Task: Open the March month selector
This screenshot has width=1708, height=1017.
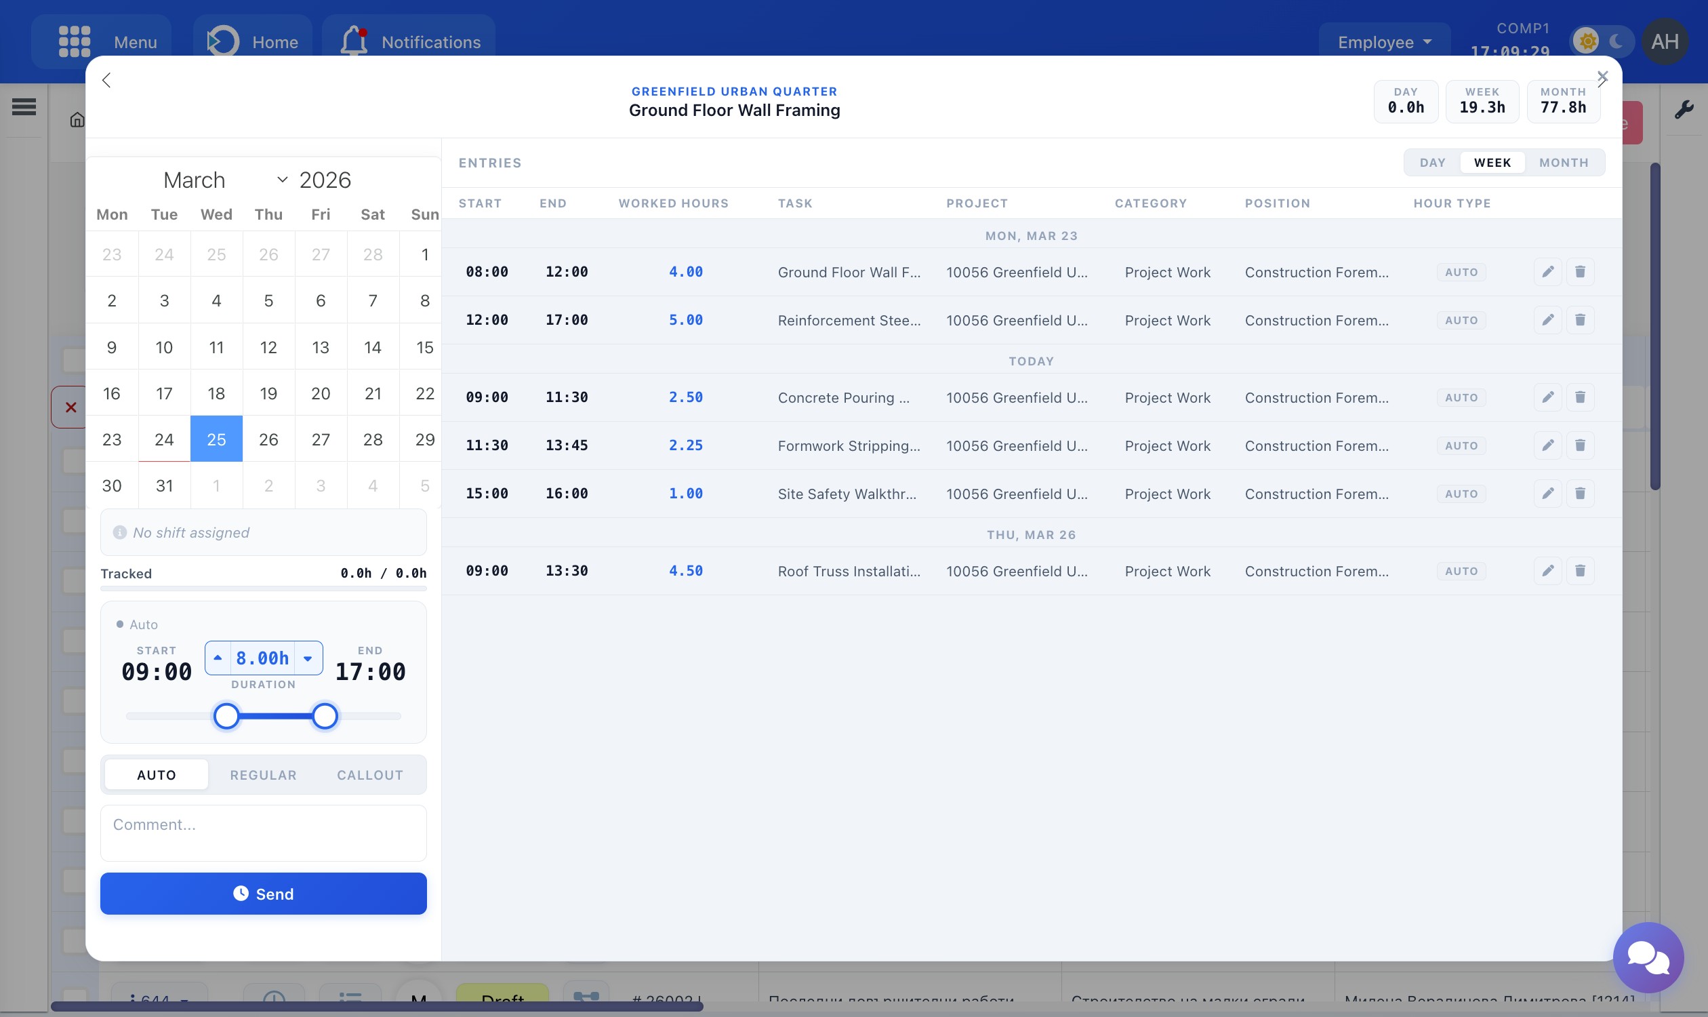Action: coord(194,180)
